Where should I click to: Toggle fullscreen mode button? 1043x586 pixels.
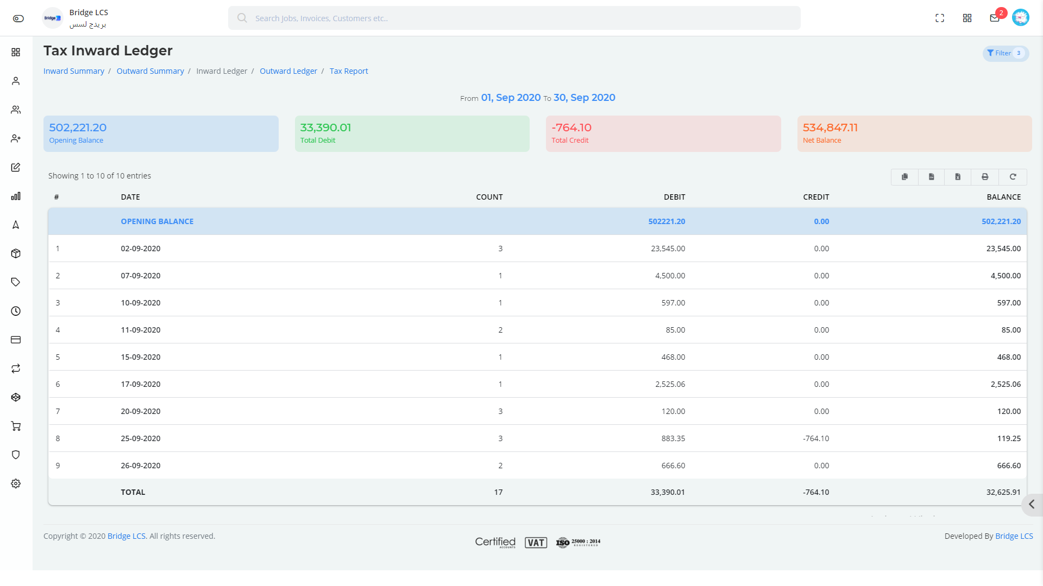click(940, 18)
